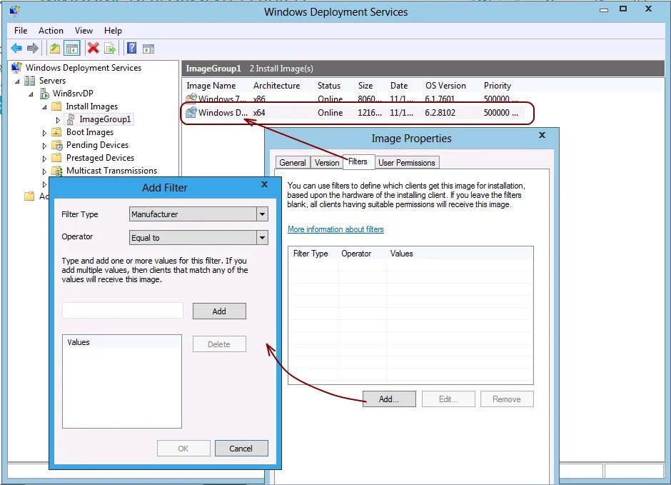Sort by Image Name column

[x=211, y=86]
